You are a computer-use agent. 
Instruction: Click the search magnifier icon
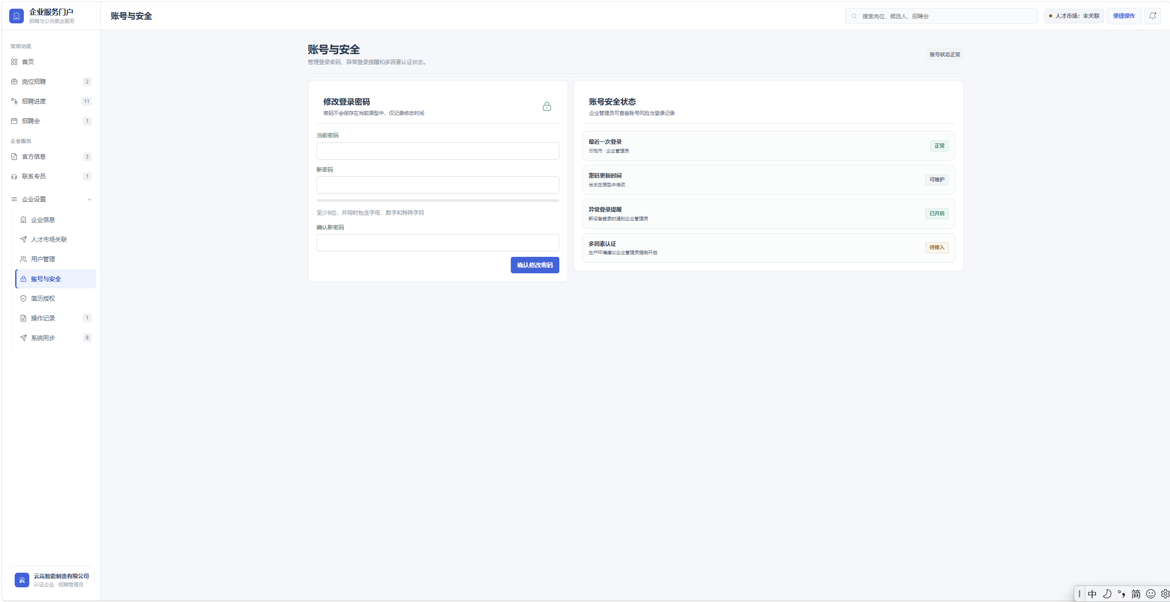pos(854,16)
